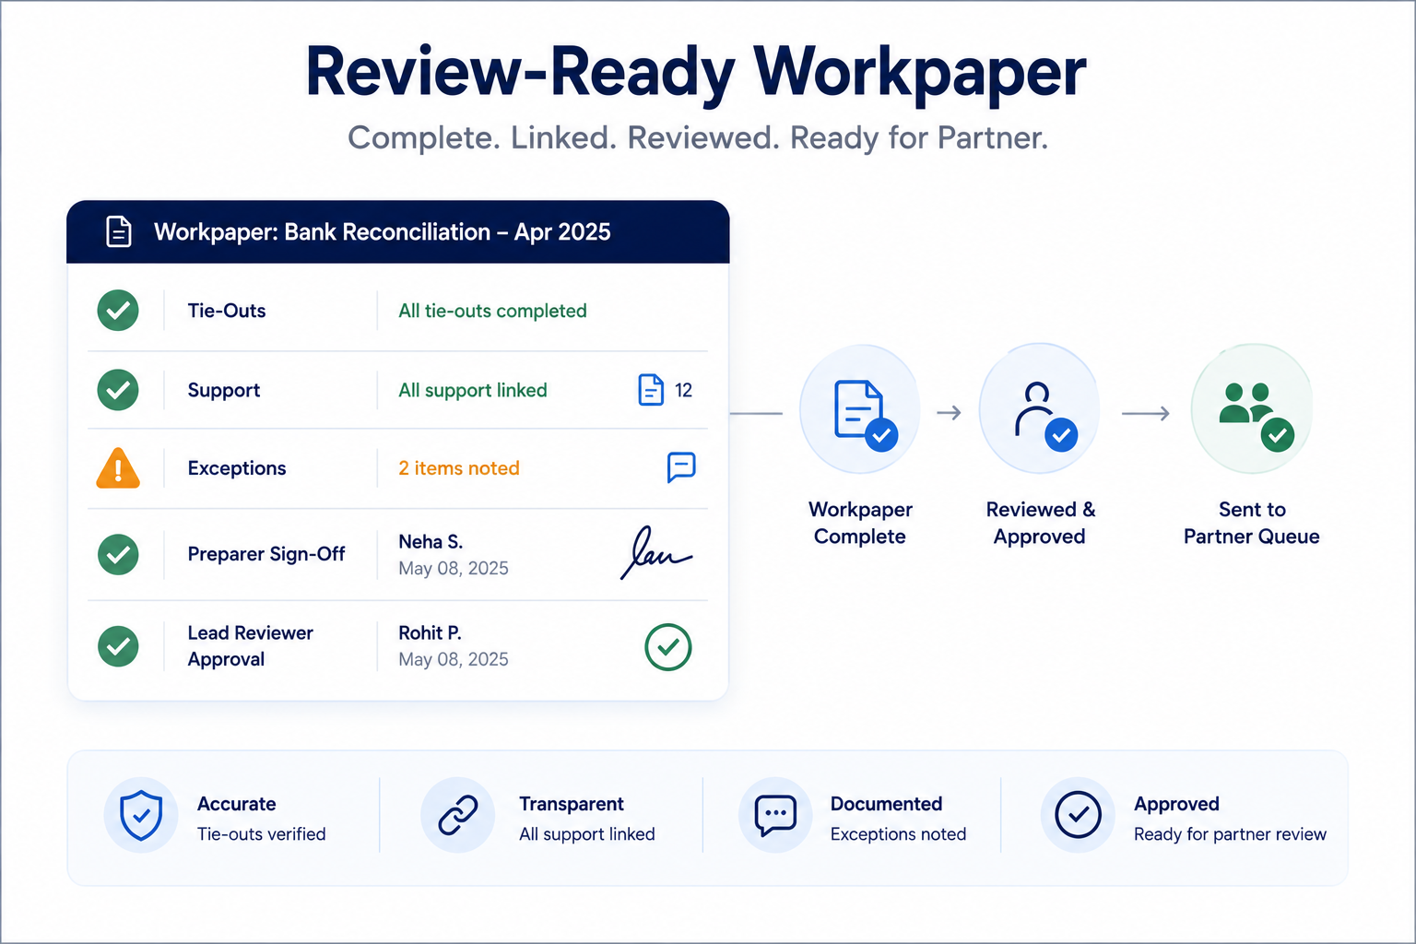This screenshot has width=1416, height=944.
Task: Click the Tie-Outs row label
Action: [227, 311]
